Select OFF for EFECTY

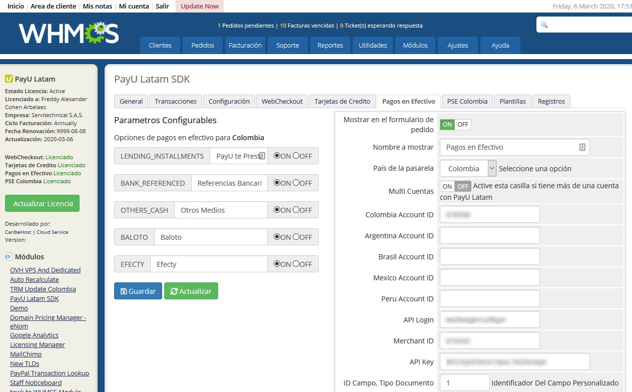point(296,264)
